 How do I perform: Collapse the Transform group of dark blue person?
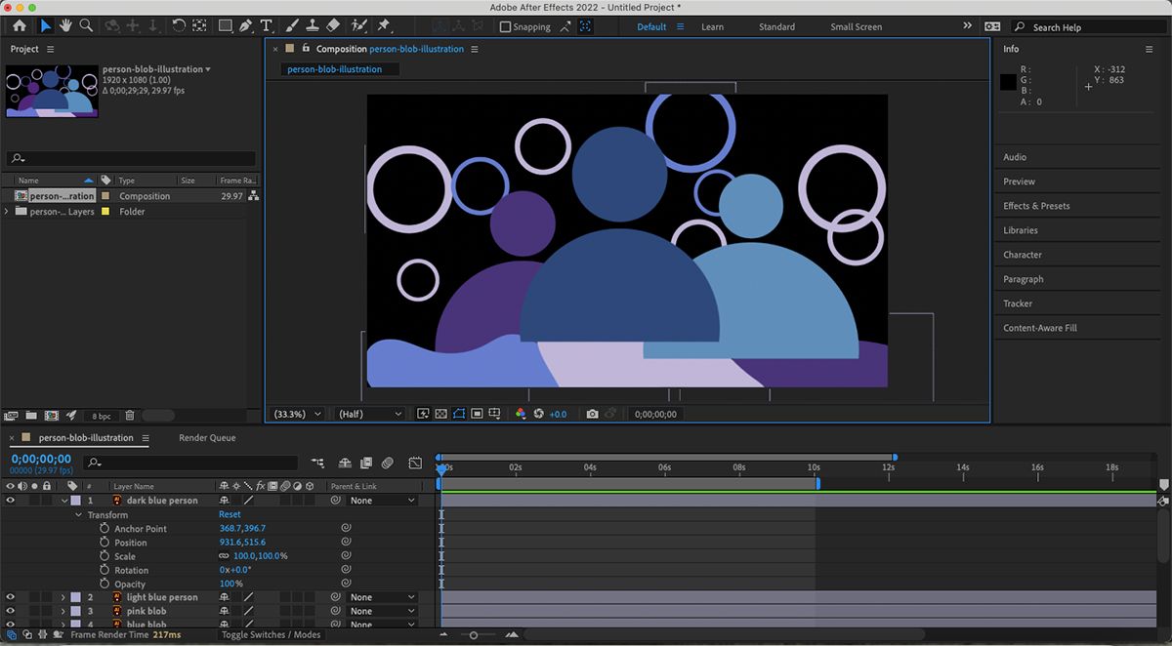pos(78,514)
